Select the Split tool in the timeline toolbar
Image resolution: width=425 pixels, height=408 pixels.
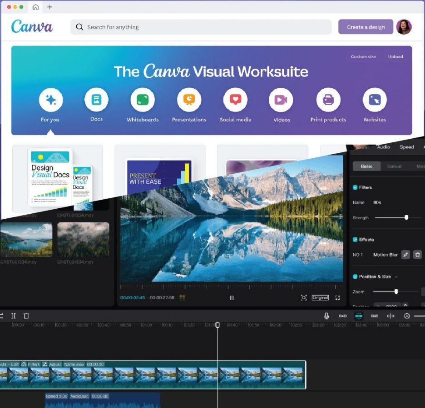point(14,316)
